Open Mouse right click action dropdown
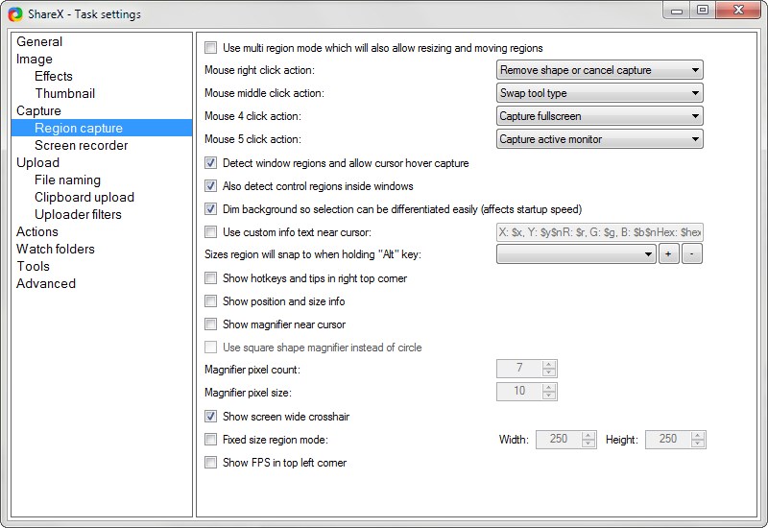 tap(599, 70)
